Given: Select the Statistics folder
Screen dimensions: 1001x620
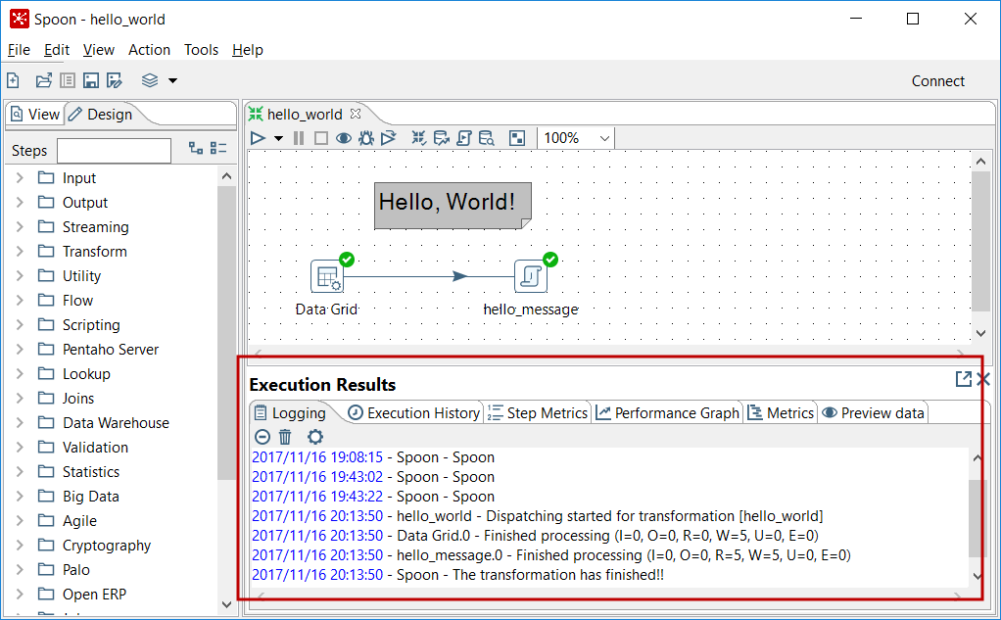Looking at the screenshot, I should click(x=91, y=472).
